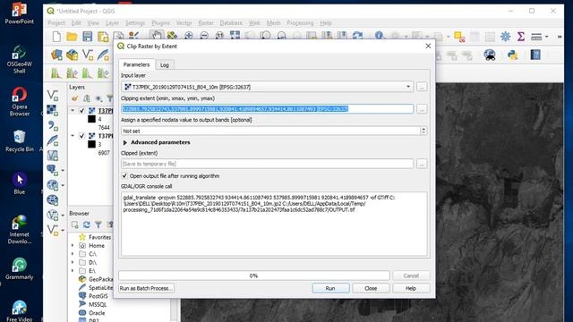Viewport: 573px width, 322px height.
Task: Switch to the Parameters tab
Action: pos(136,64)
